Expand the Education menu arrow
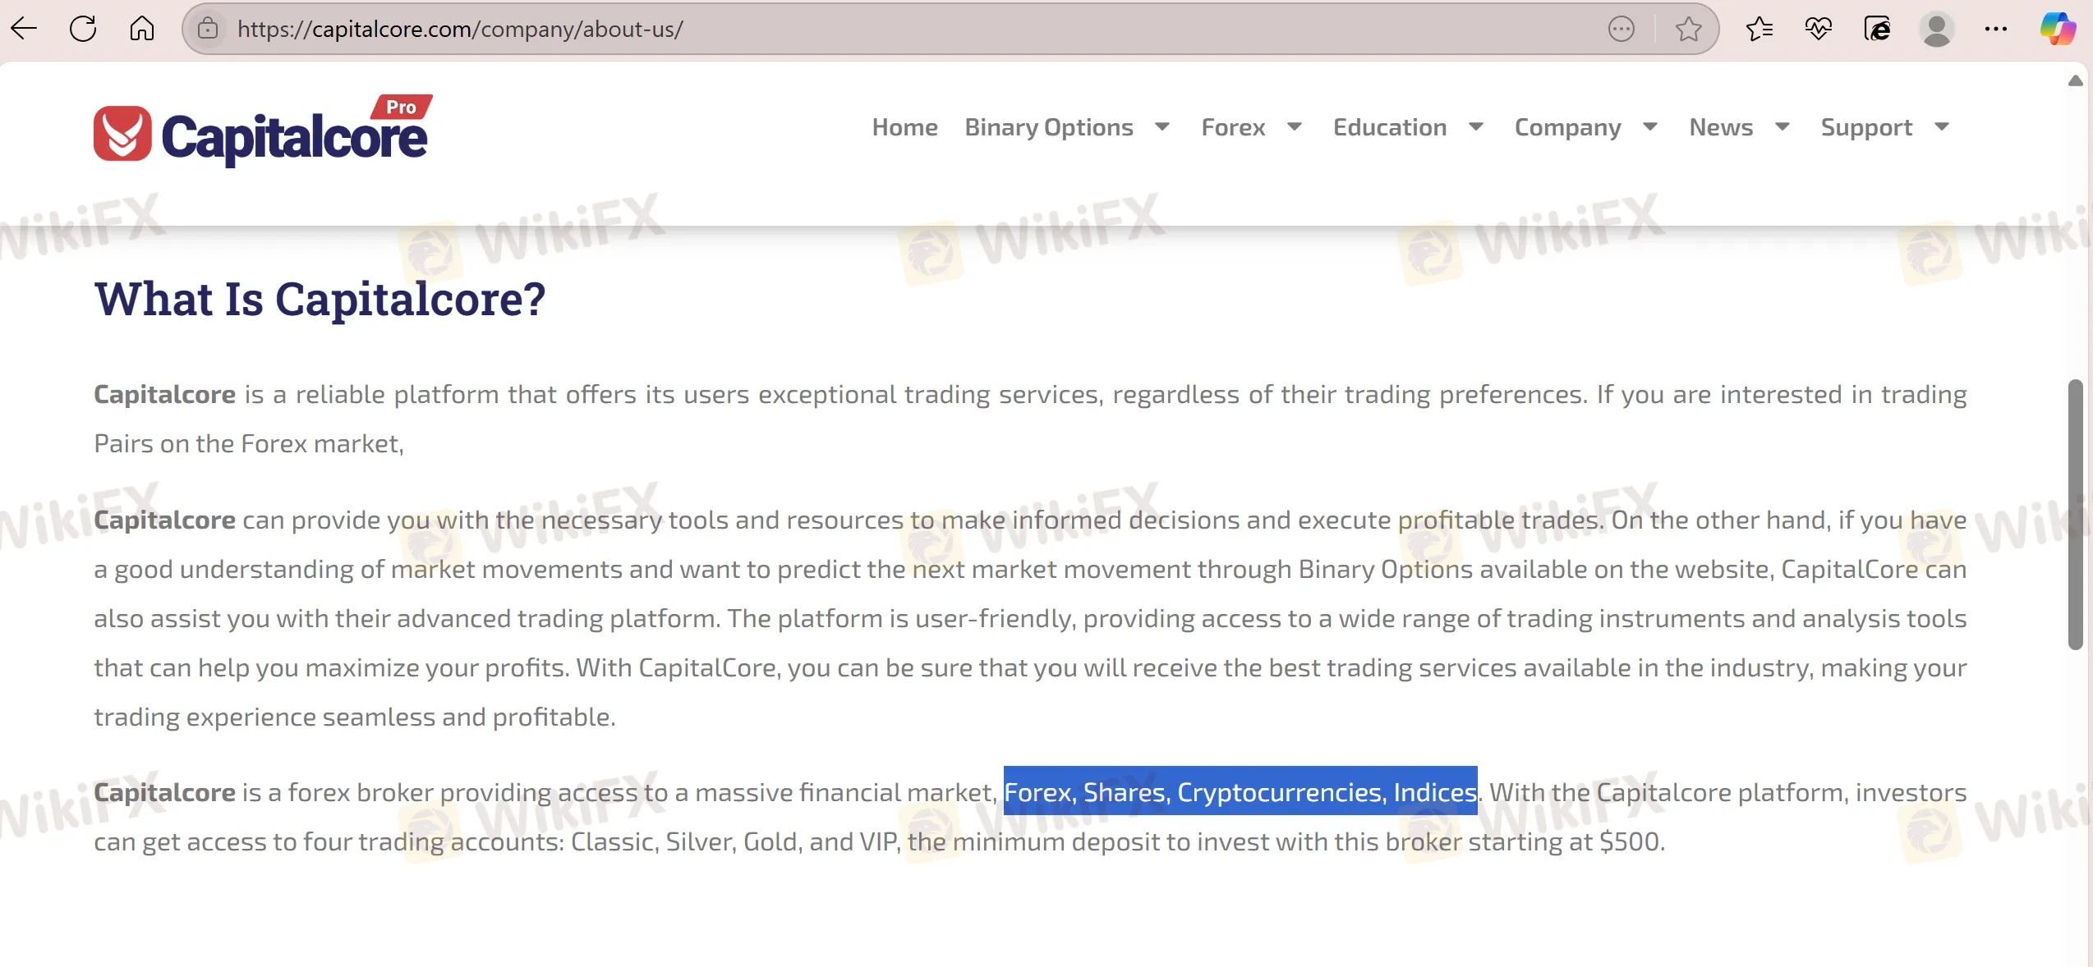This screenshot has width=2093, height=967. pyautogui.click(x=1476, y=127)
